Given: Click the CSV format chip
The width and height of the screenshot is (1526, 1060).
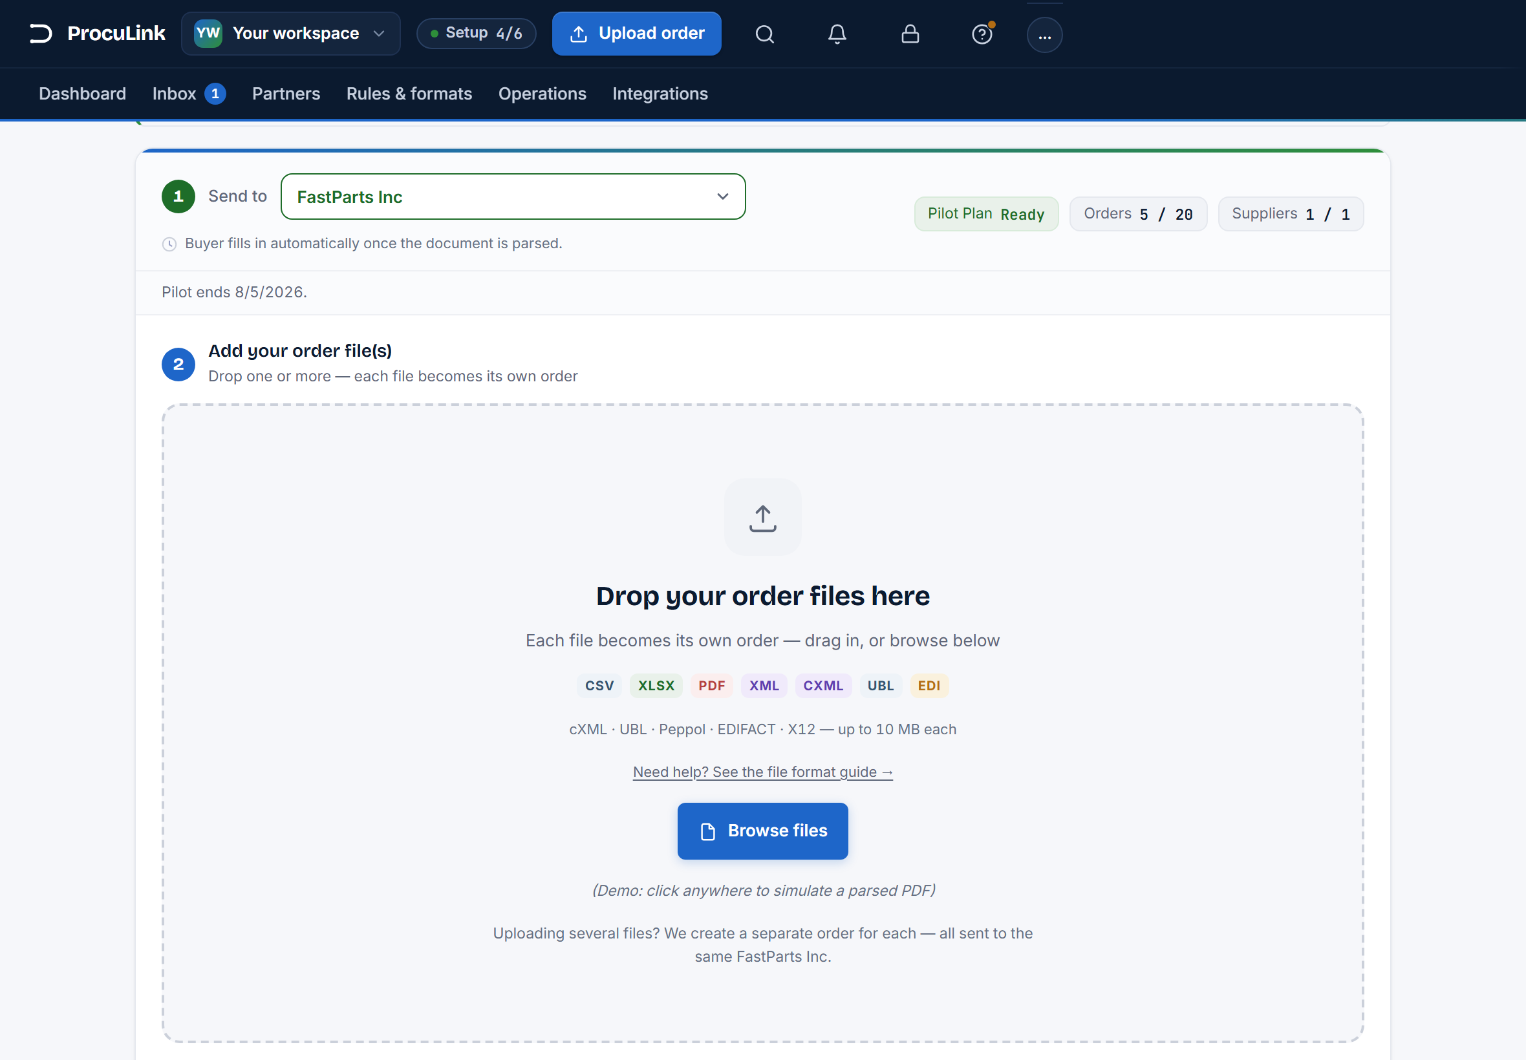Looking at the screenshot, I should [599, 685].
